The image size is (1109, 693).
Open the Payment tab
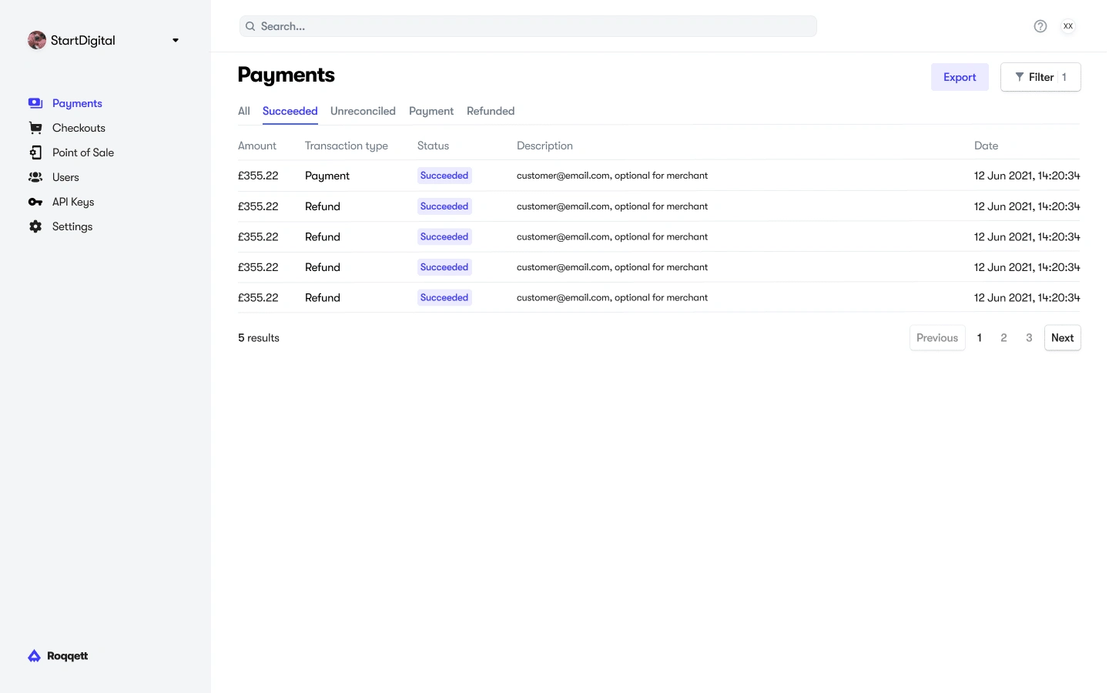(x=431, y=111)
